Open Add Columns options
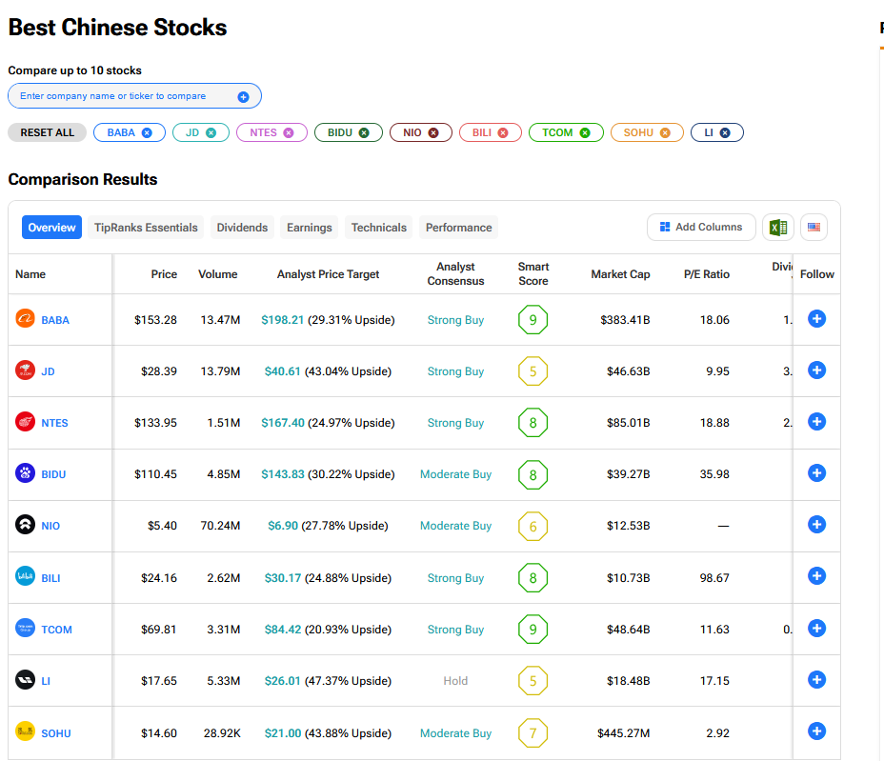Viewport: 884px width, 761px height. [701, 228]
